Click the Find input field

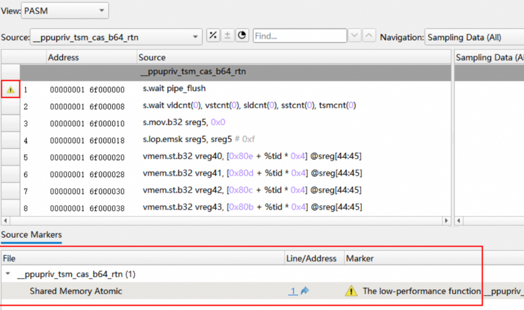click(x=300, y=36)
